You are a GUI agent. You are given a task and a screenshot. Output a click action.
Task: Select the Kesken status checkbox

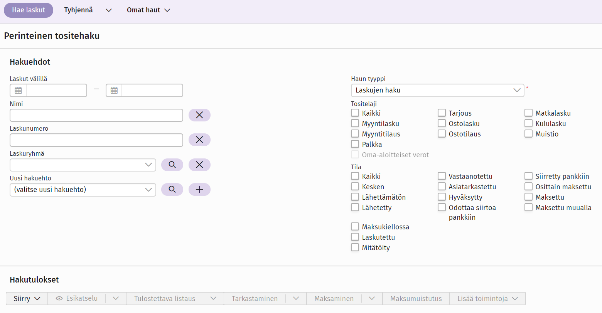click(x=355, y=187)
